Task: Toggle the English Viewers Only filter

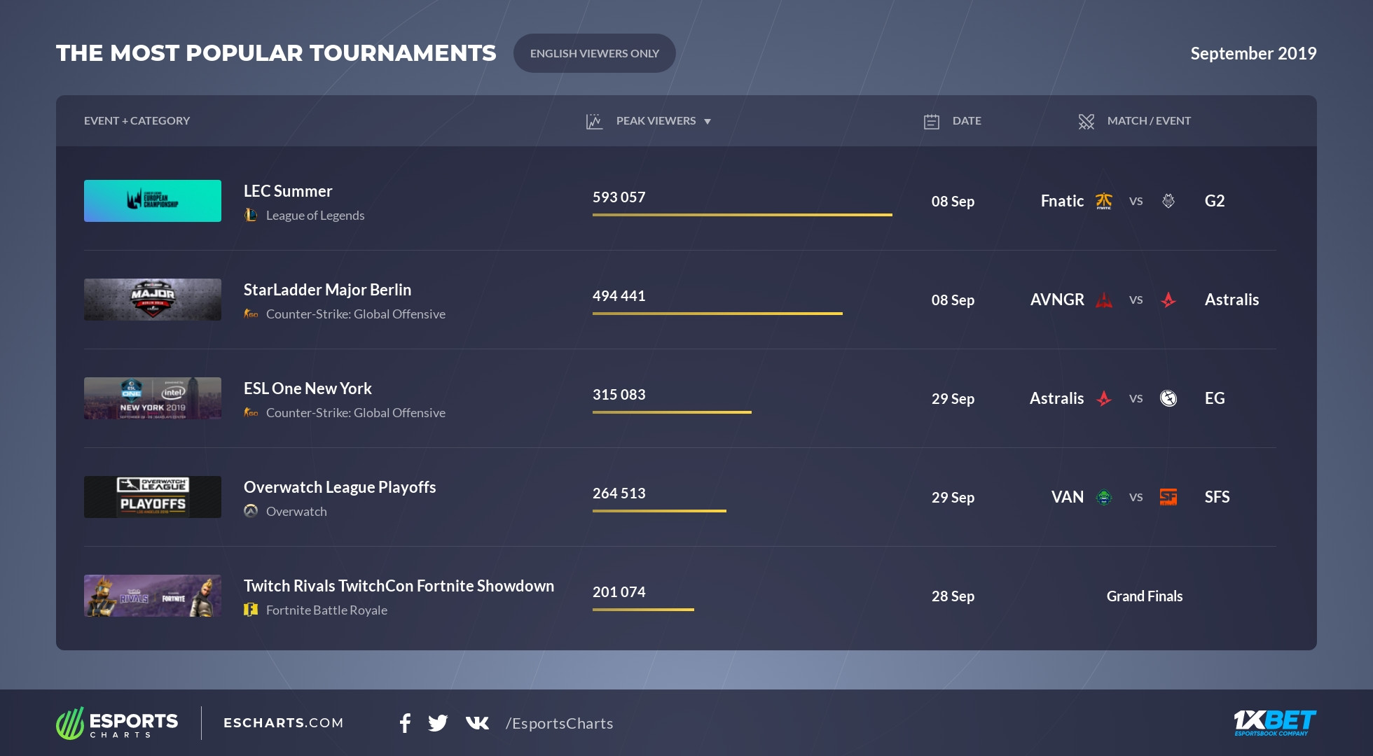Action: click(594, 53)
